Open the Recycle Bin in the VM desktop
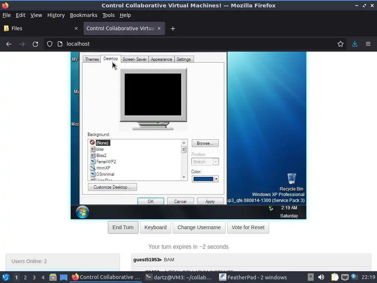Image resolution: width=377 pixels, height=283 pixels. (x=292, y=182)
